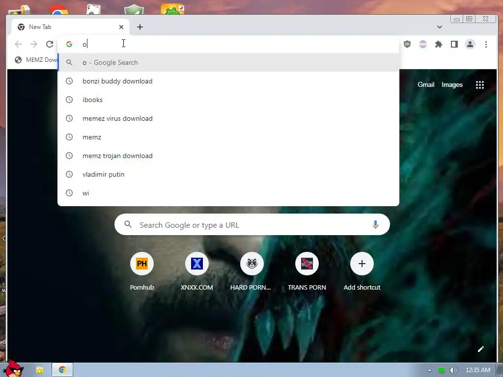Switch to Chrome in the taskbar
This screenshot has width=503, height=377.
62,370
